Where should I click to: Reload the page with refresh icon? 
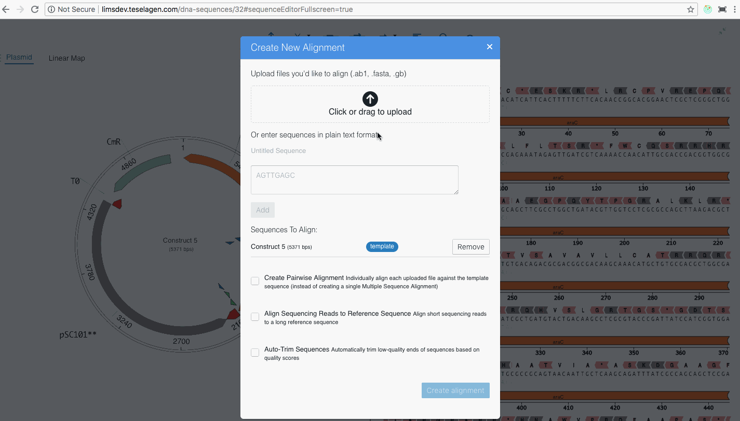click(35, 9)
